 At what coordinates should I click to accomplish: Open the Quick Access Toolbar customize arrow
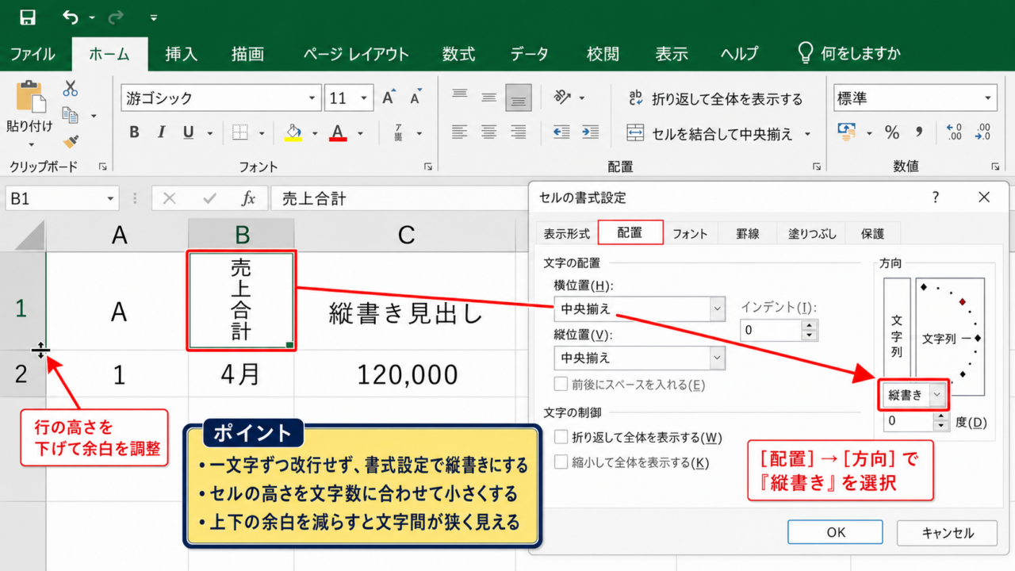pos(154,17)
